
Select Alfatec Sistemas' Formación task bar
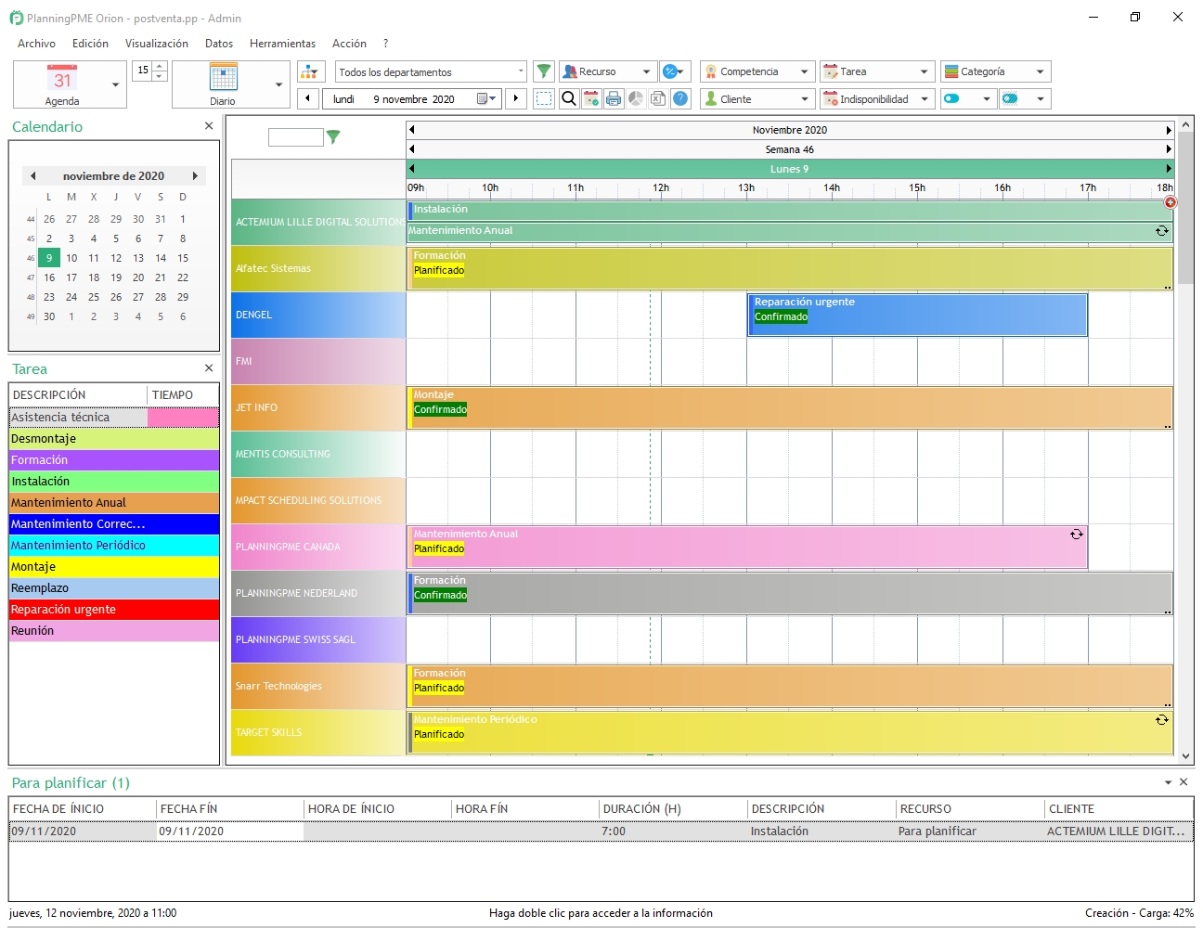coord(790,268)
